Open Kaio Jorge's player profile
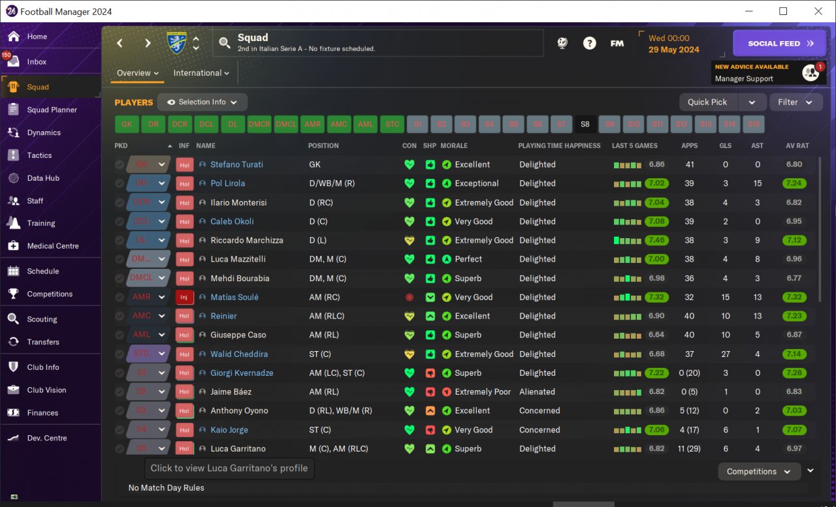 (229, 430)
